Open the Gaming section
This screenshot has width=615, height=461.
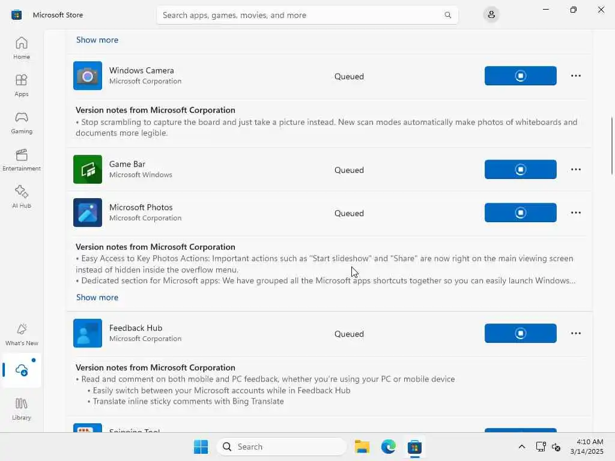pyautogui.click(x=22, y=122)
